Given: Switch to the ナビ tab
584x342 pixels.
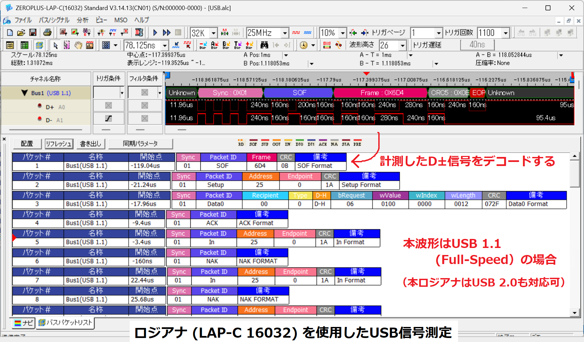Looking at the screenshot, I should tap(24, 323).
